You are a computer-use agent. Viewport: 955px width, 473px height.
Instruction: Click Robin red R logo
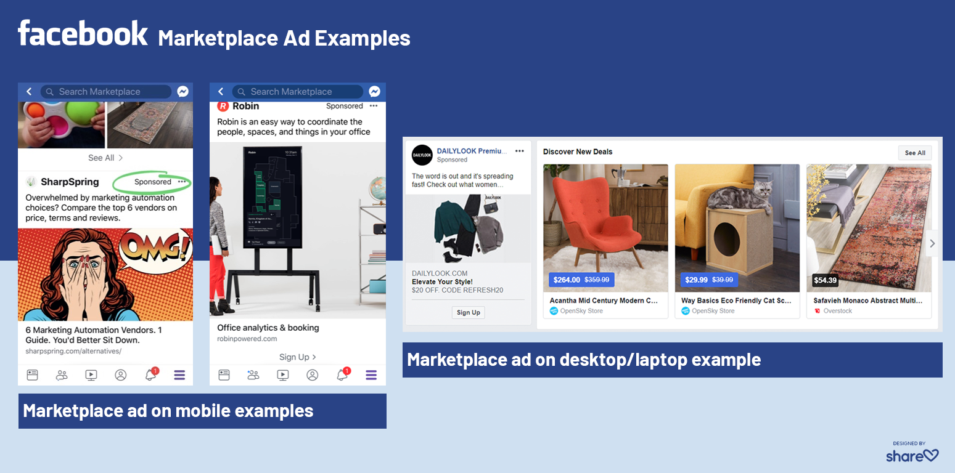pyautogui.click(x=223, y=106)
